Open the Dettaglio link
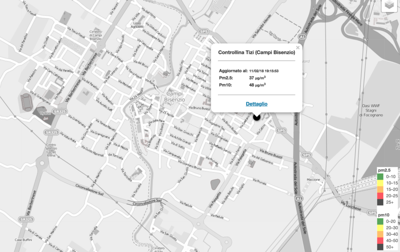Viewport: 400px width, 252px height. (x=257, y=104)
